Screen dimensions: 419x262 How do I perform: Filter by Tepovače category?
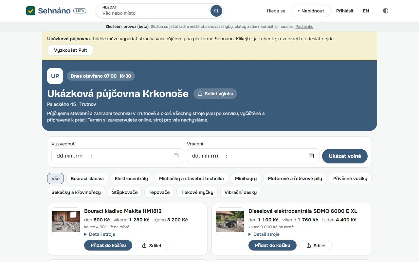(159, 192)
